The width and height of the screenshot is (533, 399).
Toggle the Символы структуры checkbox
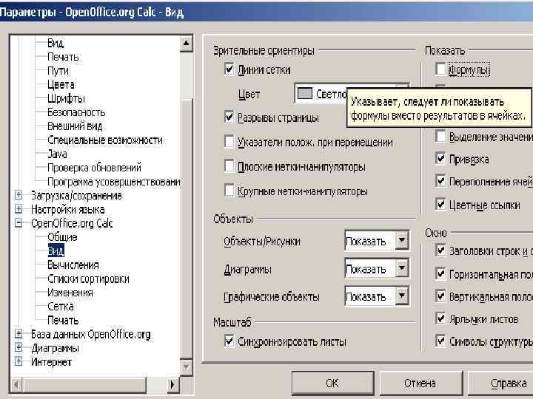click(440, 341)
